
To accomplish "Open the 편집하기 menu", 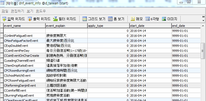I will 17,11.
